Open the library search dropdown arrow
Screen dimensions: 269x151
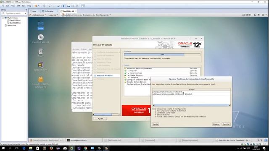tap(25, 13)
